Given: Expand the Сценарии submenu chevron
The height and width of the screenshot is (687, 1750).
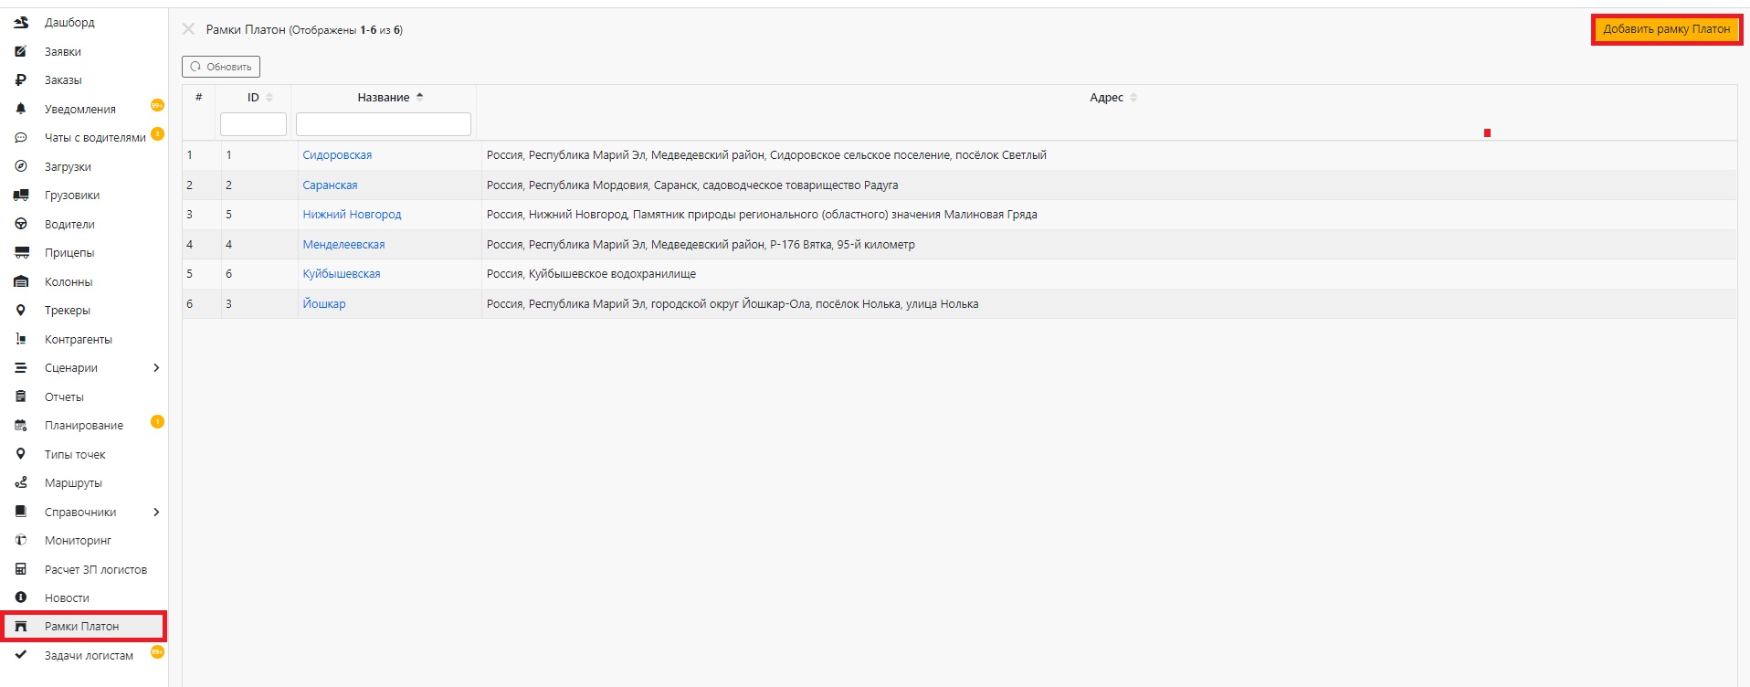Looking at the screenshot, I should 156,368.
